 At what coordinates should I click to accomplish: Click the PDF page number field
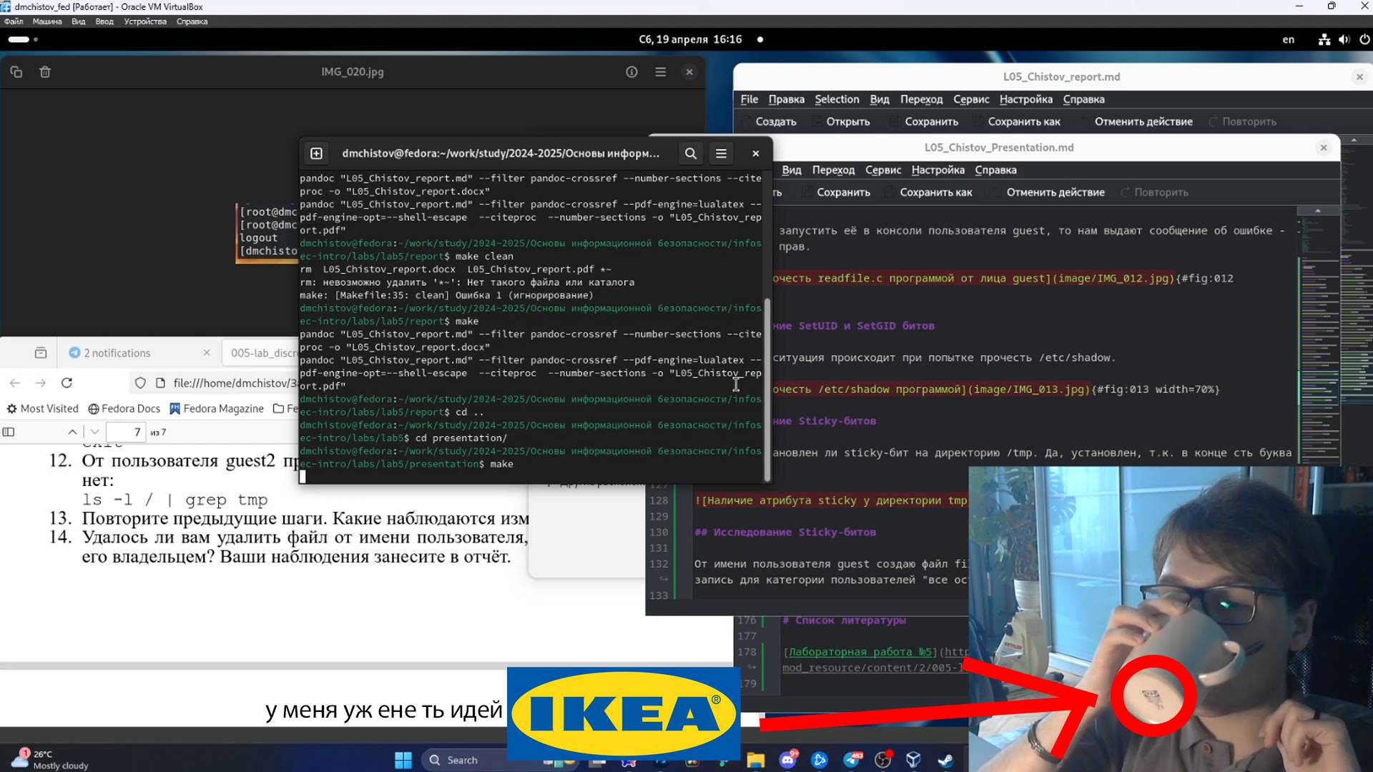126,432
